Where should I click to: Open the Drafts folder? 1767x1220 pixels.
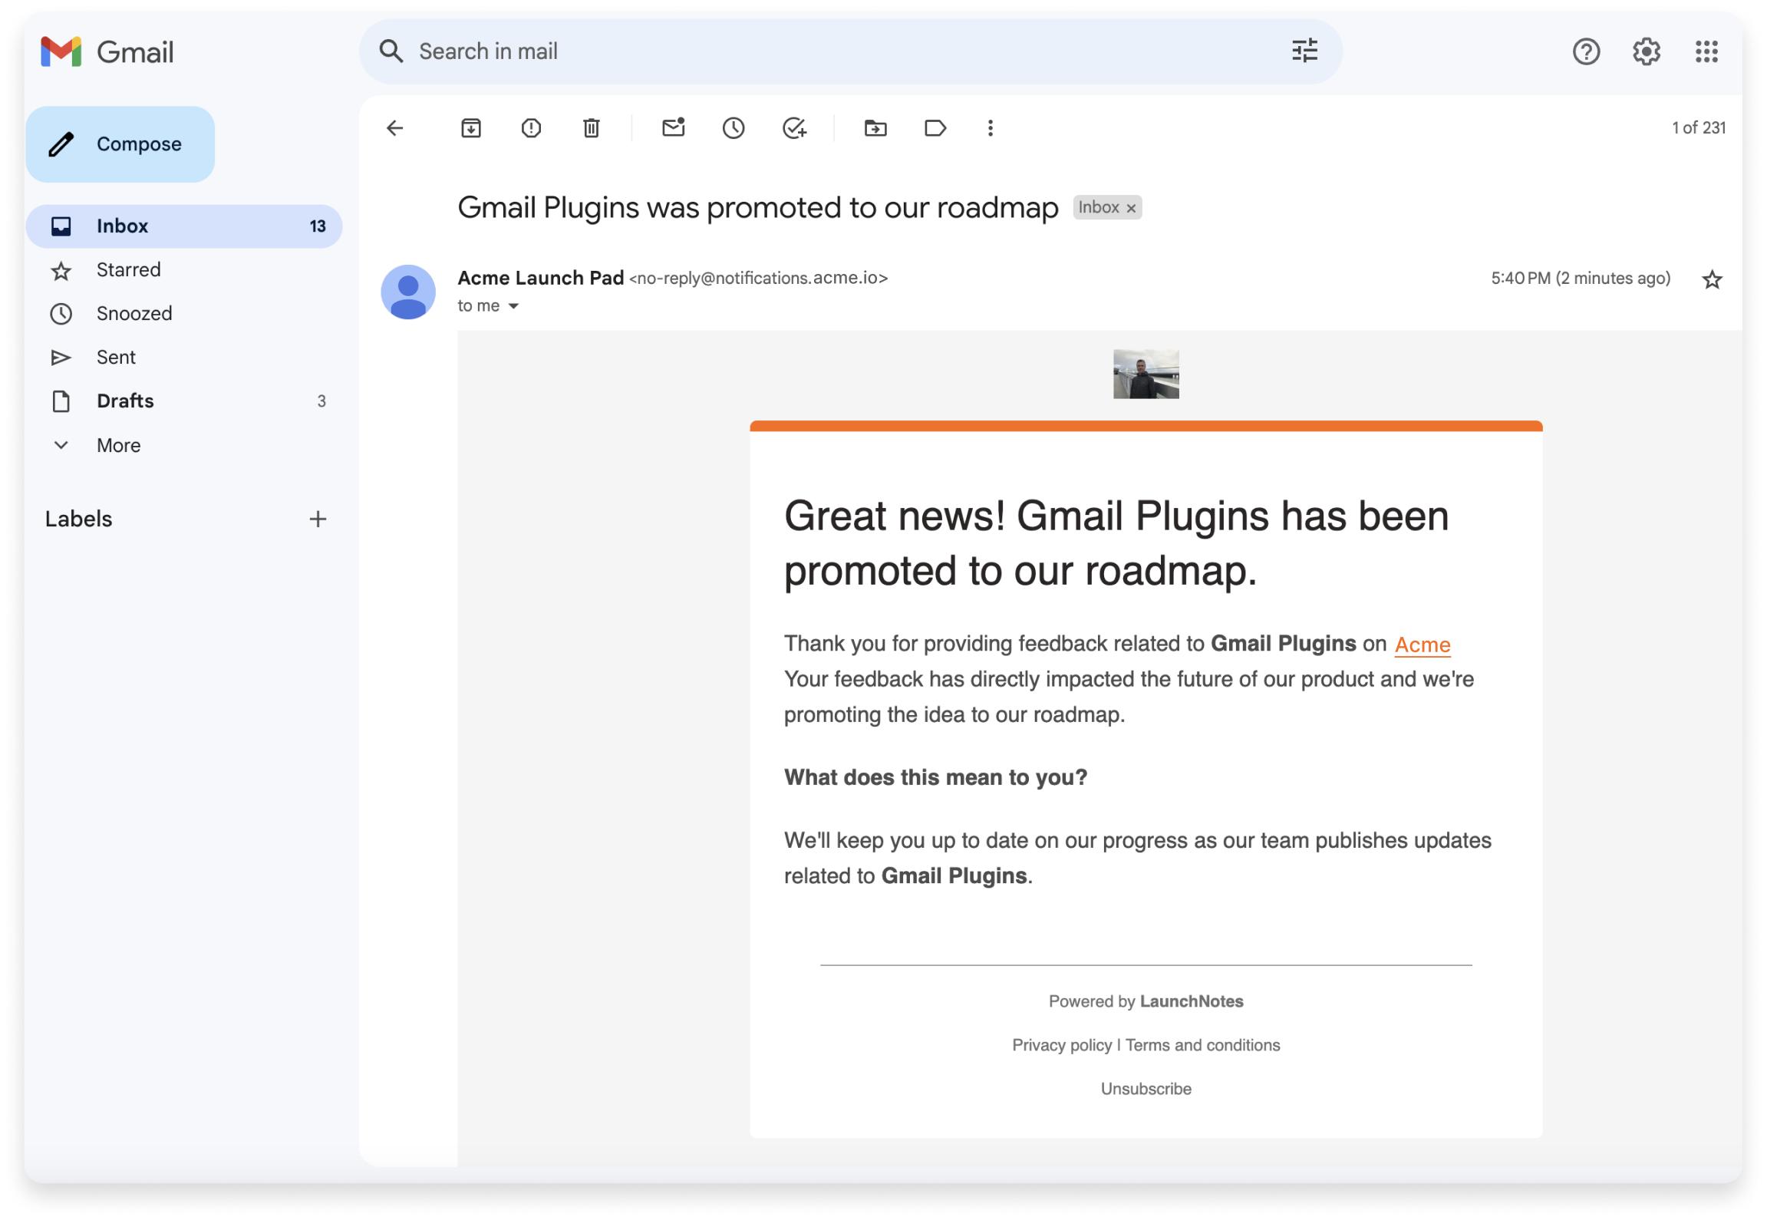point(184,401)
